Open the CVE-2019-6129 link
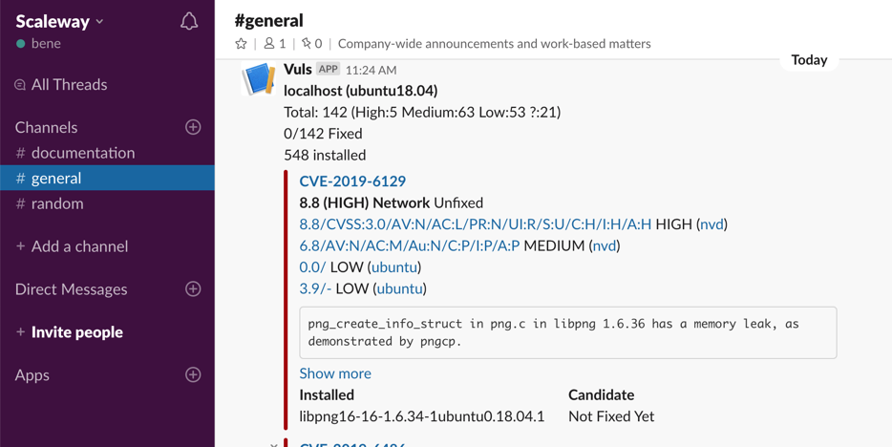The image size is (892, 447). coord(352,181)
